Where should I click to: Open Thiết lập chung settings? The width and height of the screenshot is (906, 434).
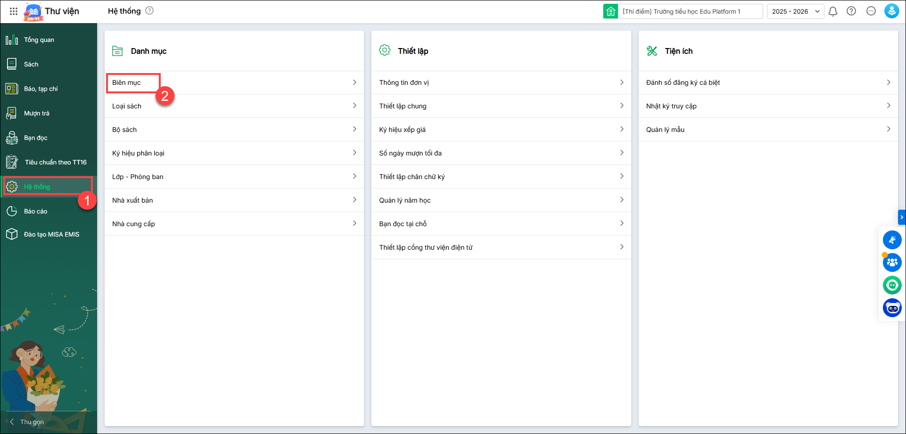point(403,106)
